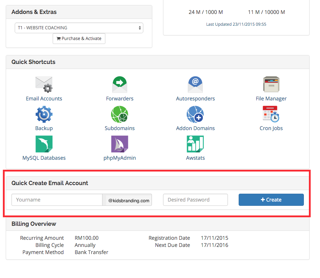Open the phpMyAdmin sailboat icon
Image resolution: width=320 pixels, height=278 pixels.
120,144
